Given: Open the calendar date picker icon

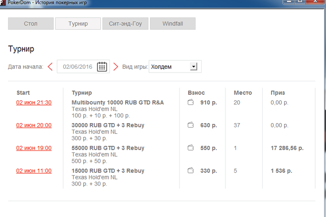Looking at the screenshot, I should (102, 66).
